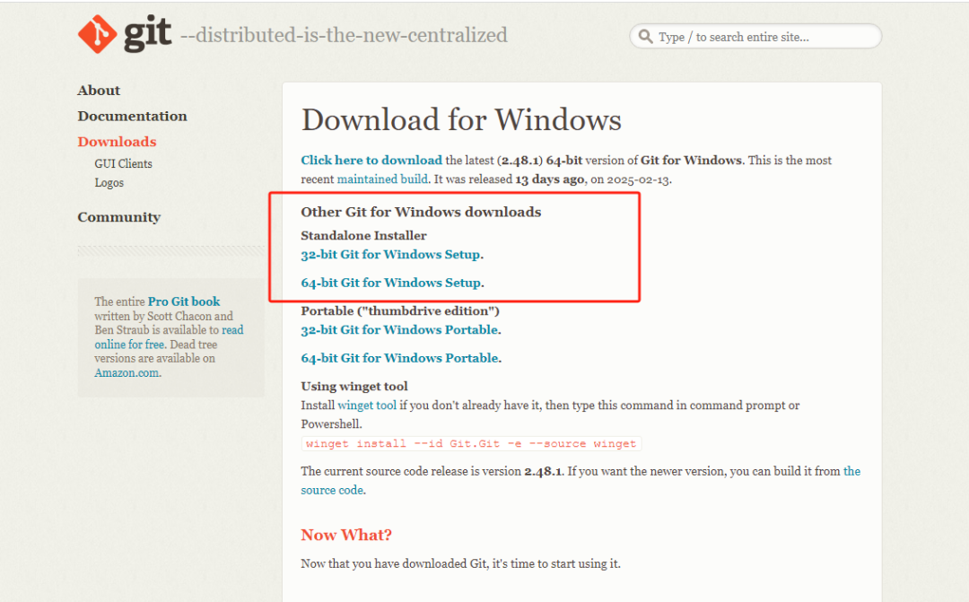Image resolution: width=969 pixels, height=602 pixels.
Task: Download 64-bit Git for Windows Setup
Action: tap(390, 284)
